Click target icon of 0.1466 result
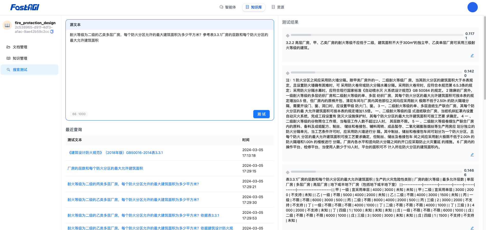 click(288, 172)
